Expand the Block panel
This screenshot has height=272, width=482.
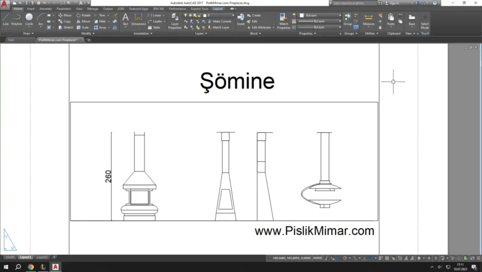(255, 33)
